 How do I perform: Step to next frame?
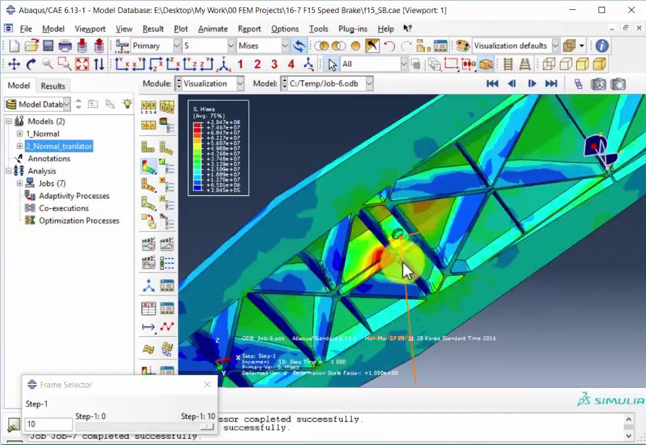click(x=532, y=83)
